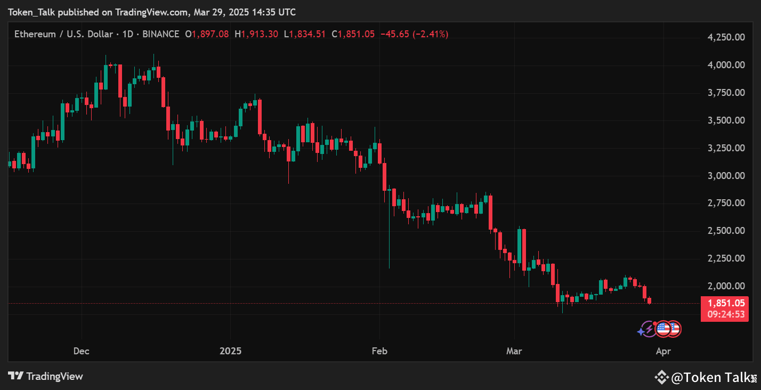Open the BINANCE exchange selector
This screenshot has height=390, width=761.
(161, 34)
